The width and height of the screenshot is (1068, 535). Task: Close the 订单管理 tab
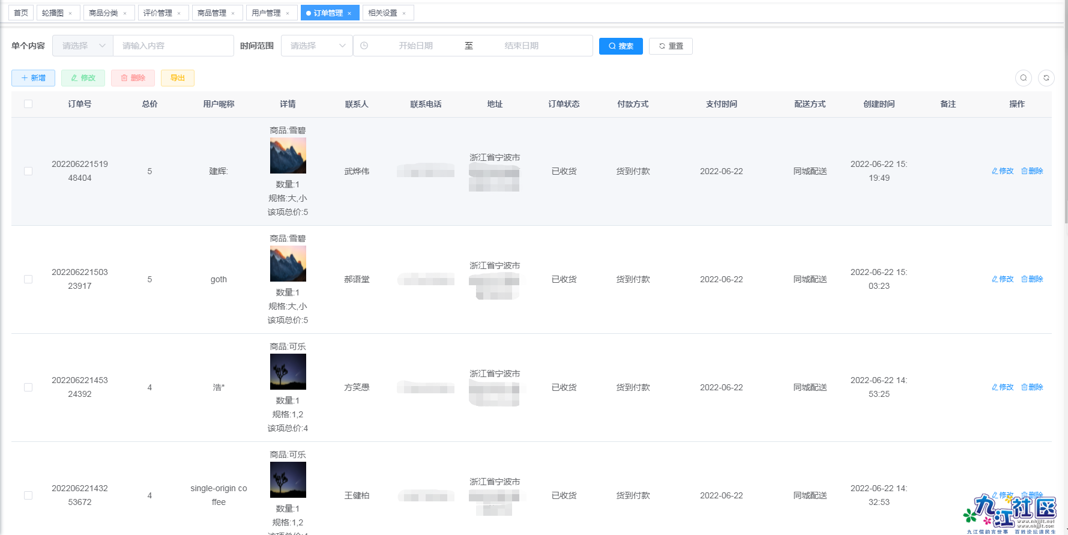(x=349, y=13)
